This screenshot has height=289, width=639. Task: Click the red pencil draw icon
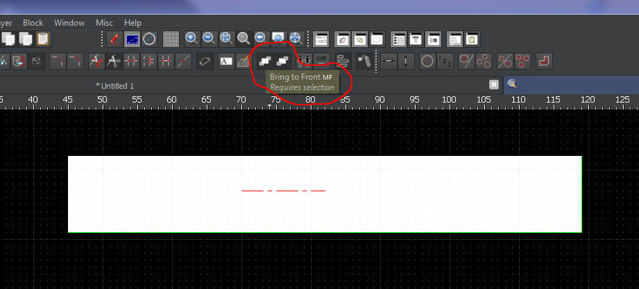[114, 38]
